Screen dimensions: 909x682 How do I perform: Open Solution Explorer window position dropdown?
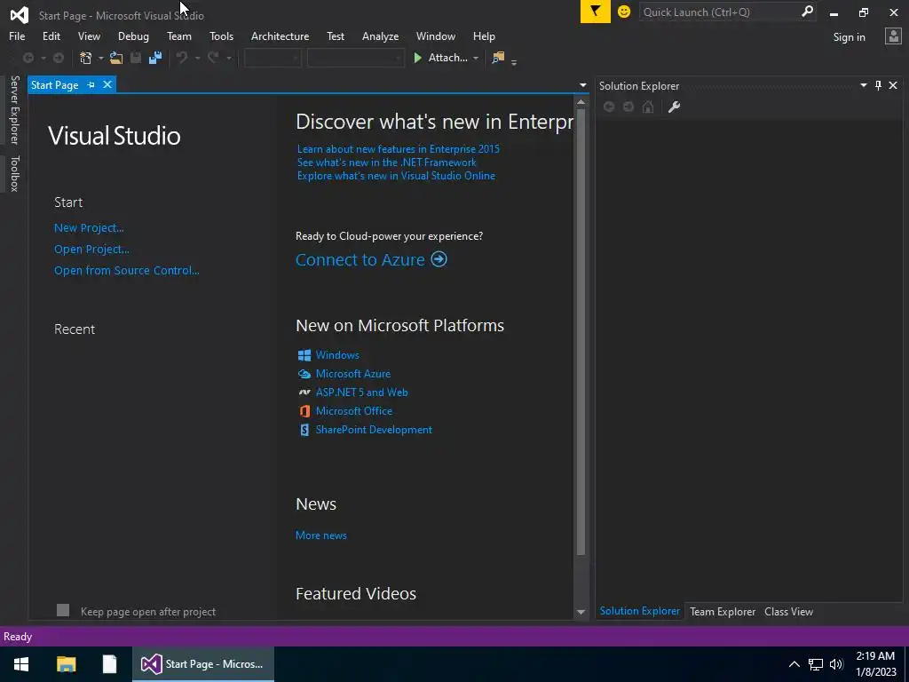[863, 85]
